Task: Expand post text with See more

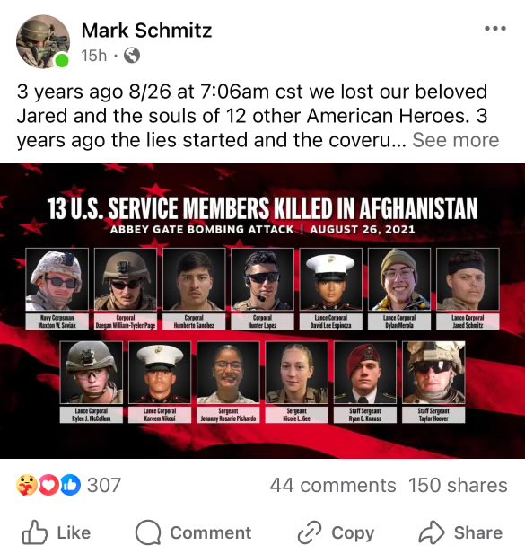Action: tap(455, 140)
